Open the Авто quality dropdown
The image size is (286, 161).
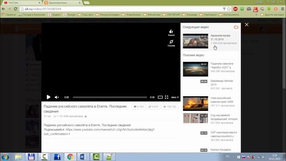pos(175,97)
